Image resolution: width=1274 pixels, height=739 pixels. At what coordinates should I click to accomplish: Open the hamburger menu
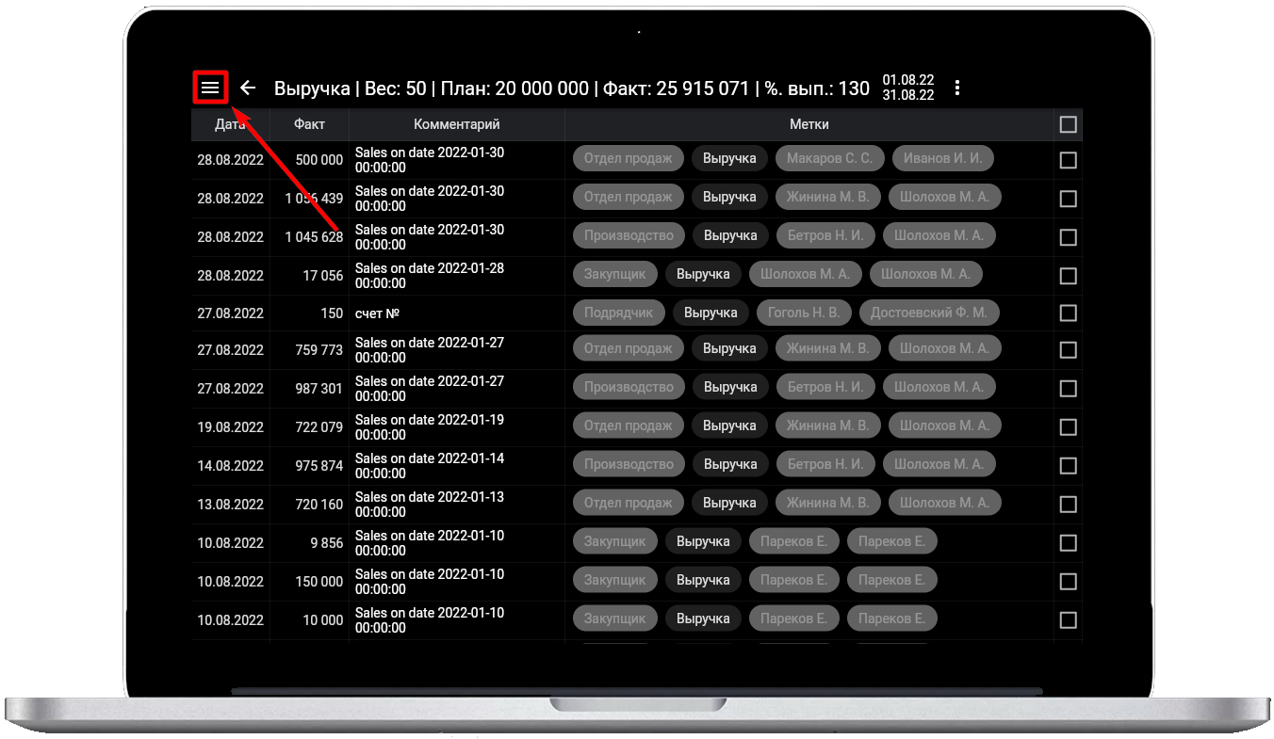(x=210, y=88)
